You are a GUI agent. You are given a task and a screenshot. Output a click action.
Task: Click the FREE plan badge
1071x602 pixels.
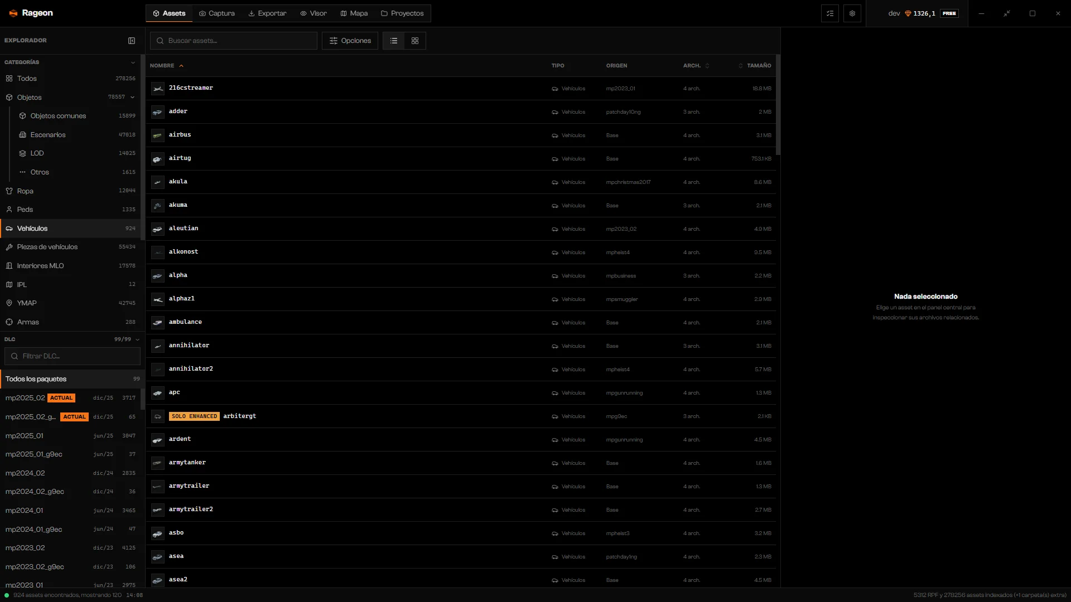(x=949, y=13)
